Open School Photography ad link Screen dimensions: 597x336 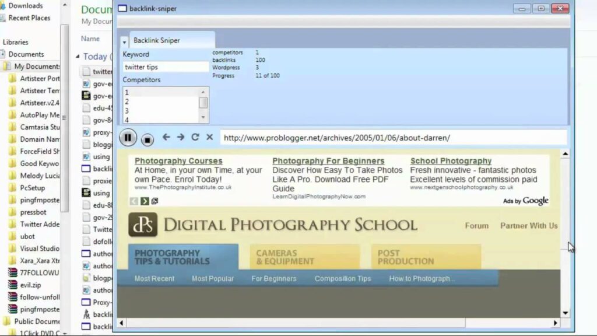point(451,161)
